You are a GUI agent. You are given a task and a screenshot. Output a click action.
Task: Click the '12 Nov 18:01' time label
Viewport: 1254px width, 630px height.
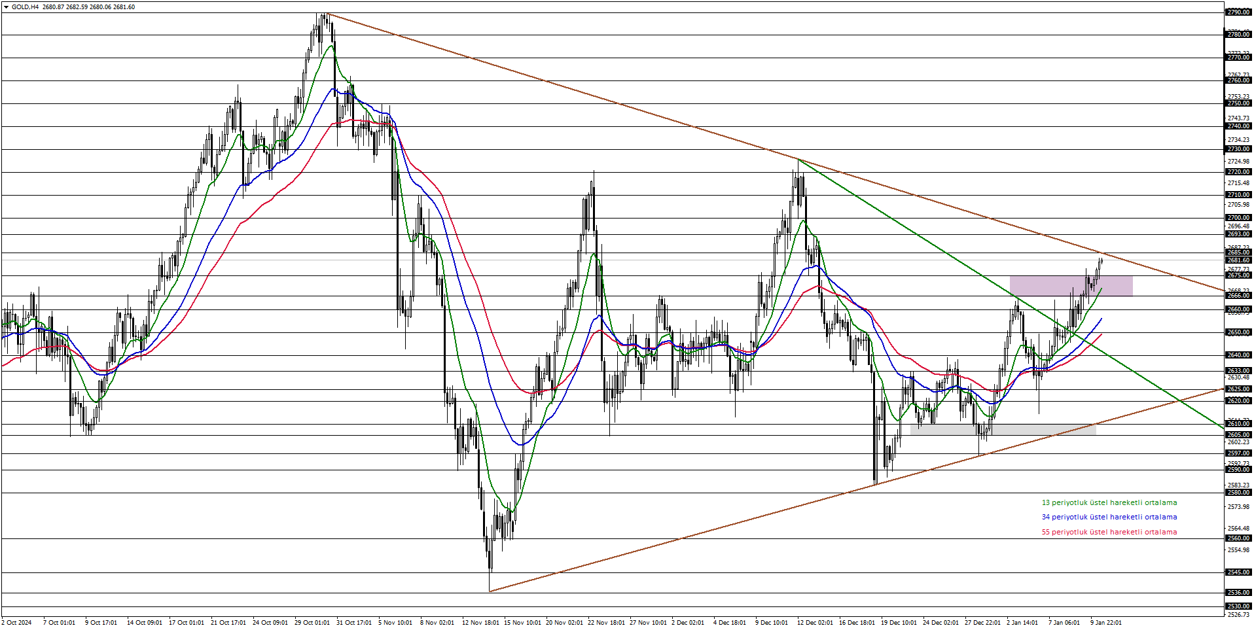point(481,623)
